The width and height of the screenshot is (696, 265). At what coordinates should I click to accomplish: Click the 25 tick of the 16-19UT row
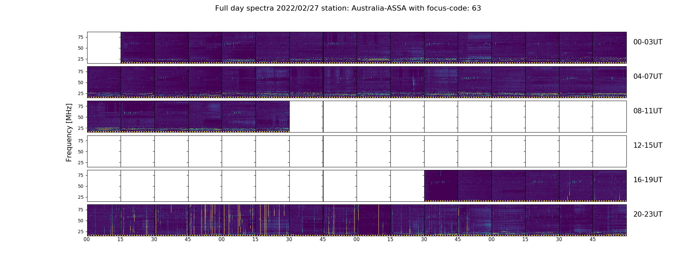tap(81, 197)
